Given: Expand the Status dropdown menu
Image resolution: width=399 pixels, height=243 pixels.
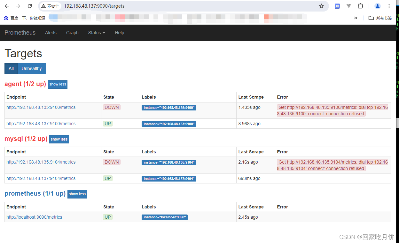Looking at the screenshot, I should [x=97, y=33].
